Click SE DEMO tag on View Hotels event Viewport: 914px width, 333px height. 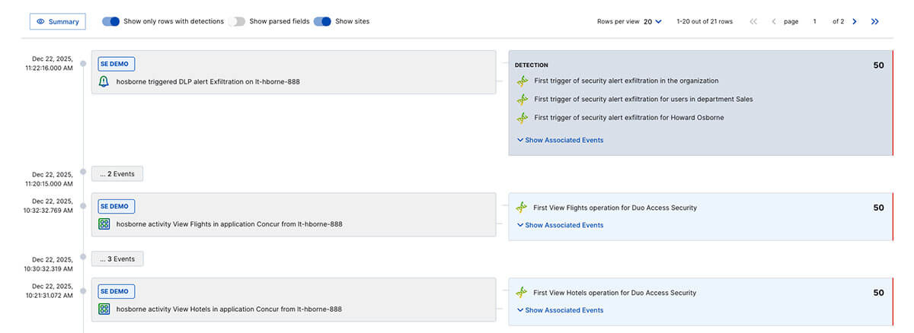tap(116, 291)
